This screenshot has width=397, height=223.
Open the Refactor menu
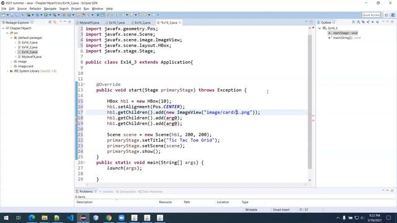(x=35, y=9)
